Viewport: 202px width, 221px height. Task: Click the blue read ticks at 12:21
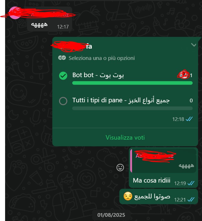191,200
